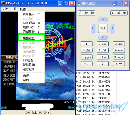
Task: Select 修改密码 in the game menu
Action: (x=9, y=66)
